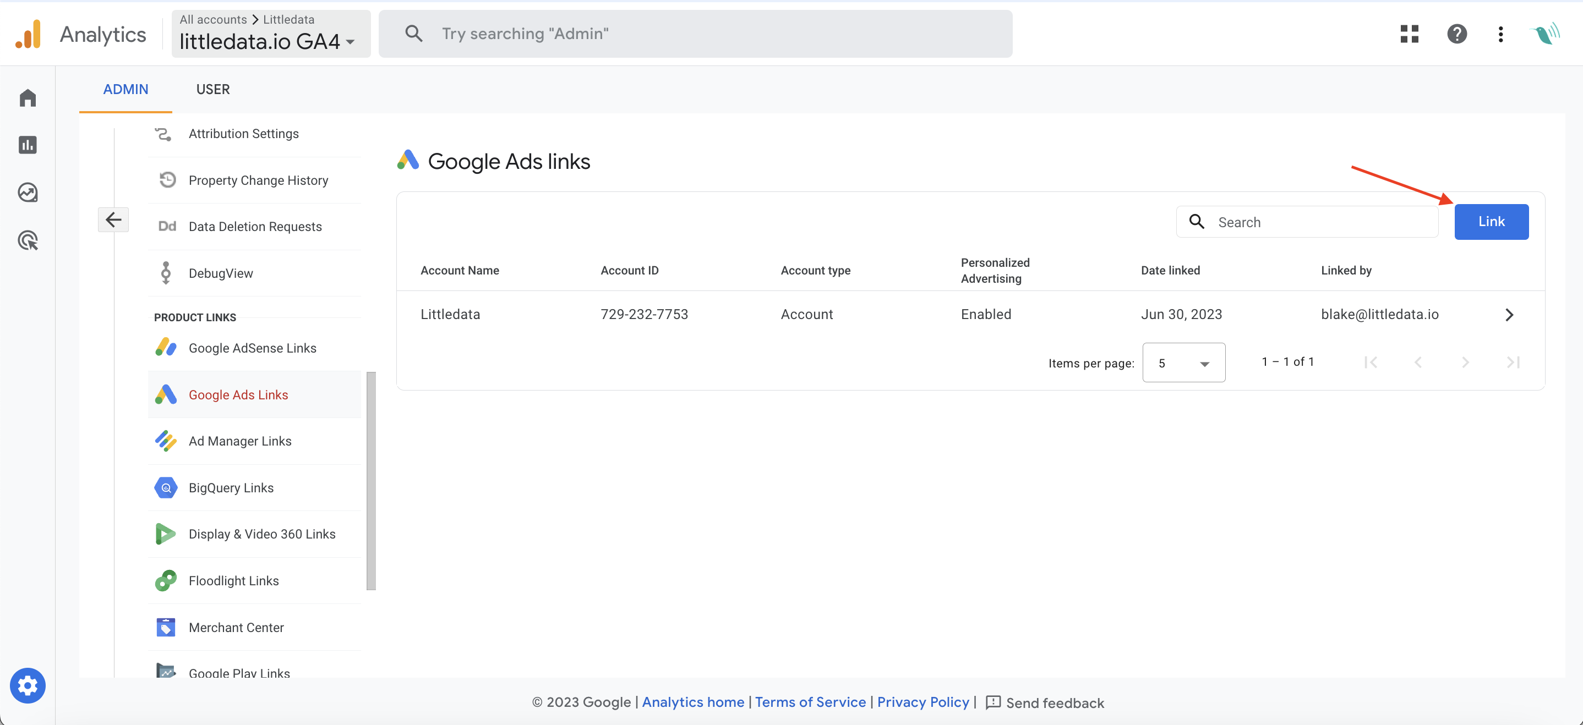The width and height of the screenshot is (1583, 725).
Task: Click the Send feedback icon in footer
Action: [993, 702]
